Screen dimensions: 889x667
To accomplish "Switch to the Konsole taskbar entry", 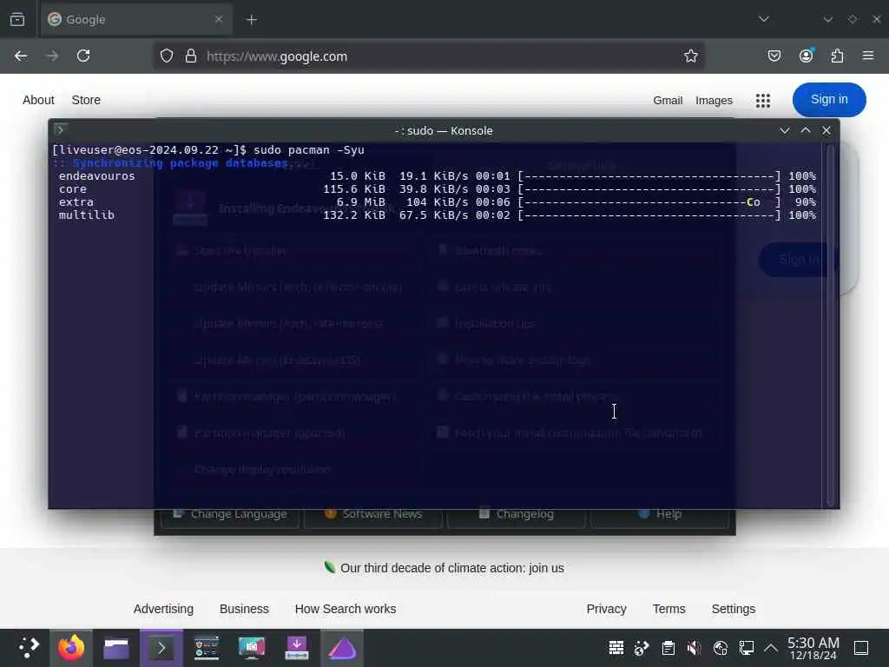I will 161,648.
